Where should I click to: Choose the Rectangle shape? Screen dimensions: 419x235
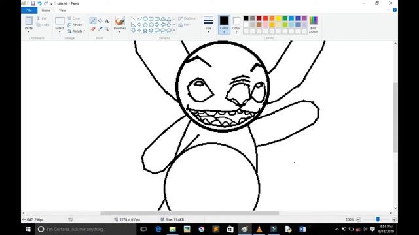(x=151, y=19)
